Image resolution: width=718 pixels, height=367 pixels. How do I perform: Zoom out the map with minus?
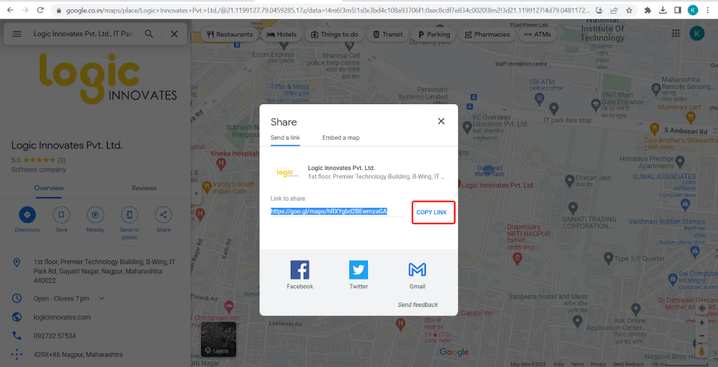pyautogui.click(x=702, y=336)
